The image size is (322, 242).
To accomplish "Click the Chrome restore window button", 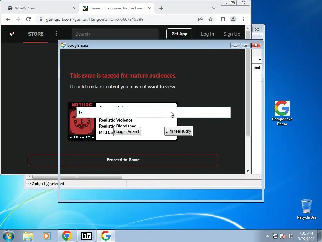I will tap(233, 3).
